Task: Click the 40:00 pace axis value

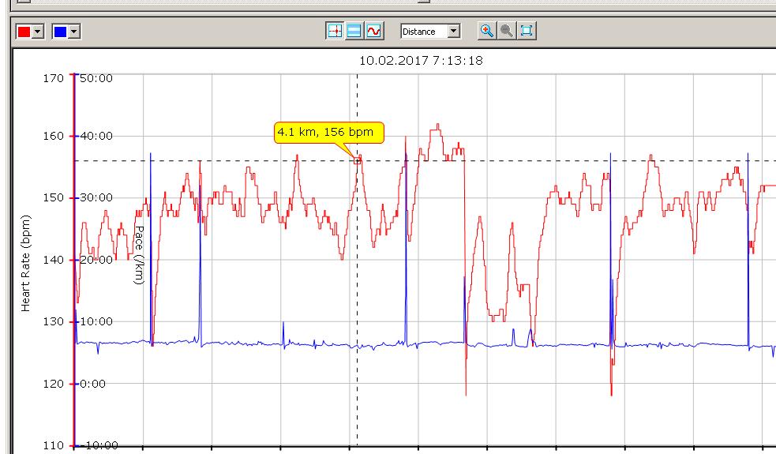Action: point(96,136)
